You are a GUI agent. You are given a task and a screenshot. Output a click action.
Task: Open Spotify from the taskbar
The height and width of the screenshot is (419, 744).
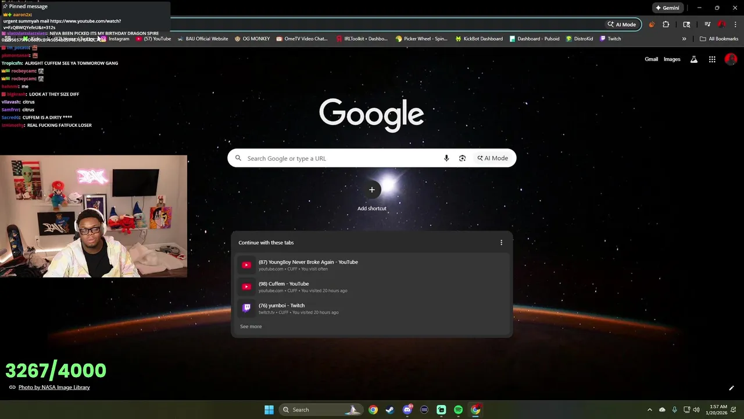[x=458, y=410]
